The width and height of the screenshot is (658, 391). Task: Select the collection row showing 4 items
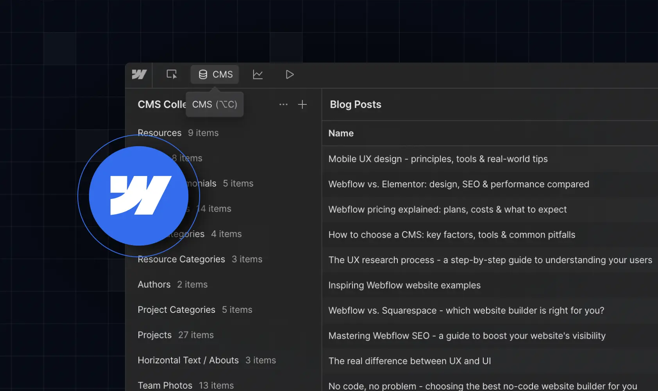(x=224, y=234)
